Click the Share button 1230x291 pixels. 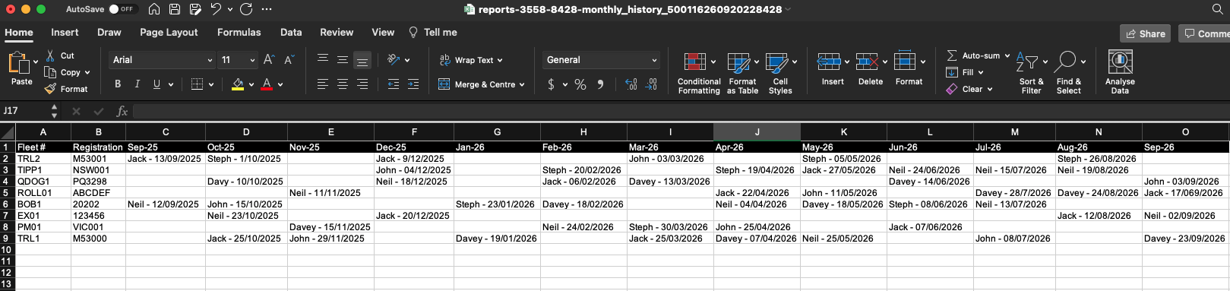coord(1145,33)
